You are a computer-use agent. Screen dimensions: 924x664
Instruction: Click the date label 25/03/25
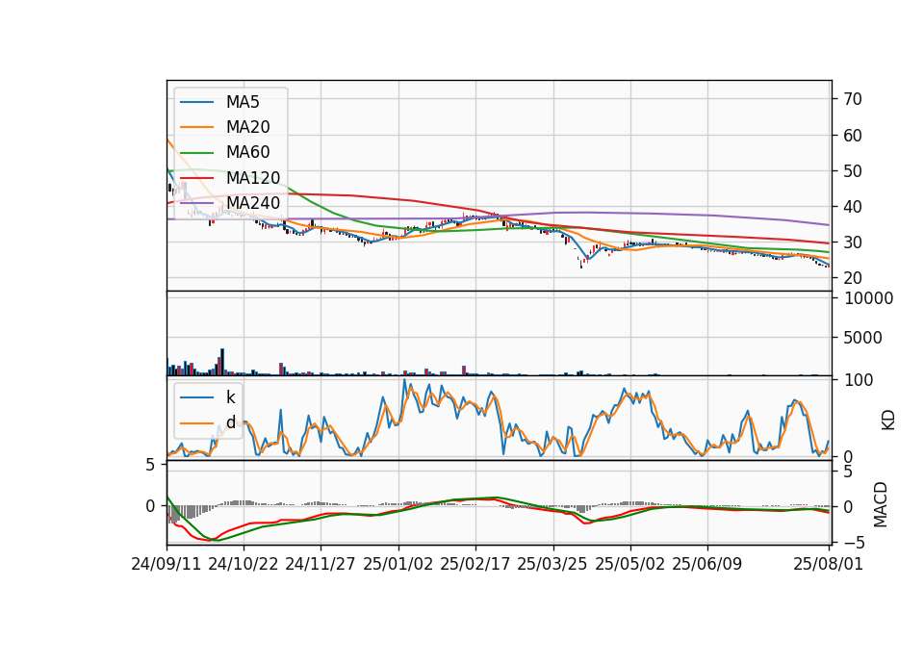552,565
